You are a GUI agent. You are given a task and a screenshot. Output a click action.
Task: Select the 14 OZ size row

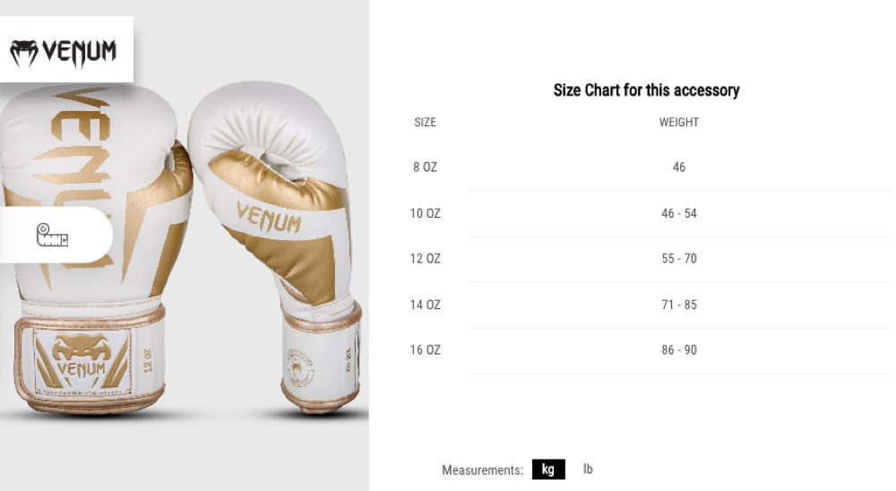coord(426,305)
